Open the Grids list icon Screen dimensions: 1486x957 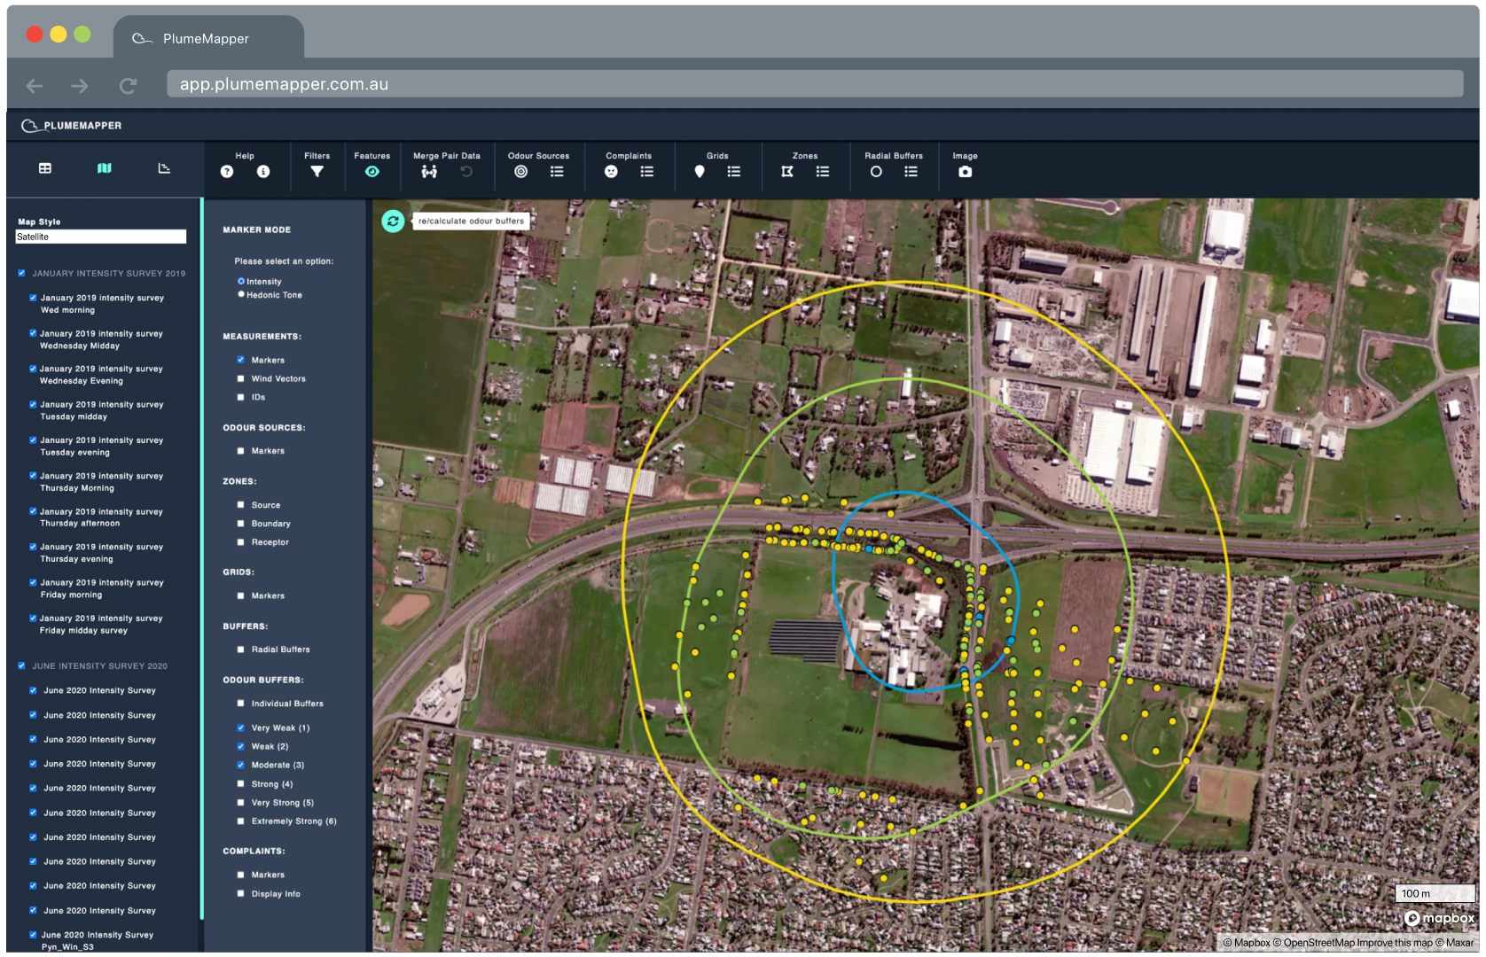point(734,172)
